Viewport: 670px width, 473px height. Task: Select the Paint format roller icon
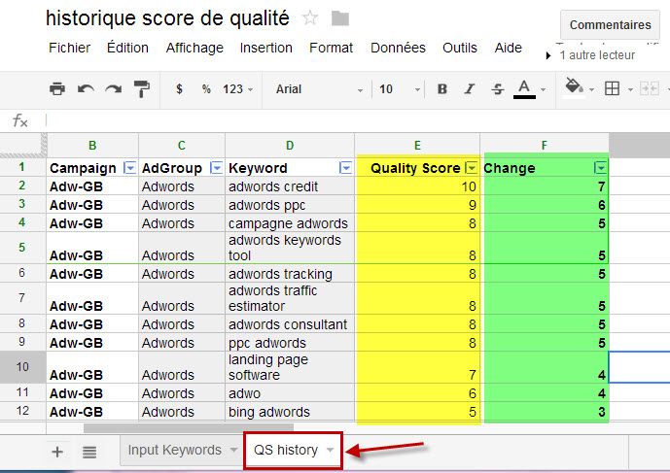[x=141, y=88]
